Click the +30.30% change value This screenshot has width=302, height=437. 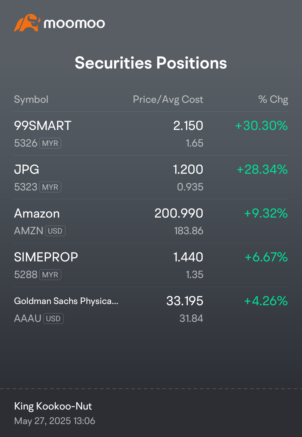coord(261,126)
